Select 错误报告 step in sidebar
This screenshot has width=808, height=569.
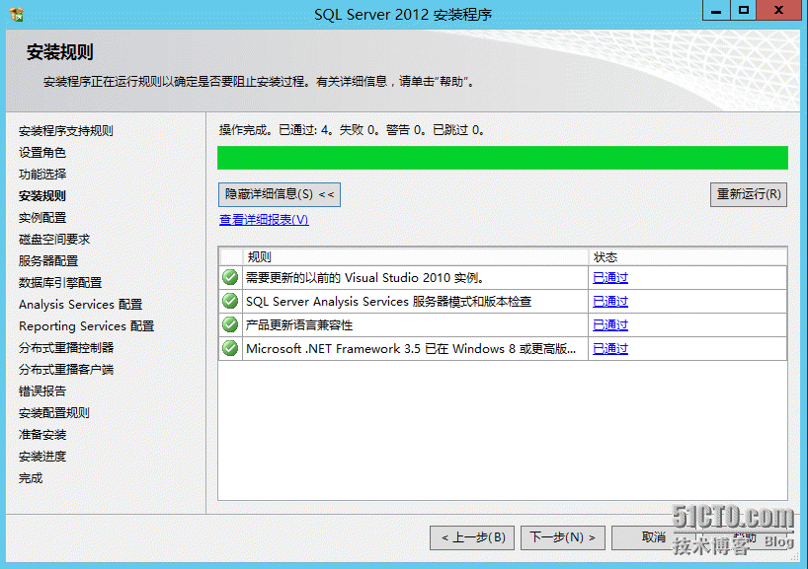[x=42, y=391]
